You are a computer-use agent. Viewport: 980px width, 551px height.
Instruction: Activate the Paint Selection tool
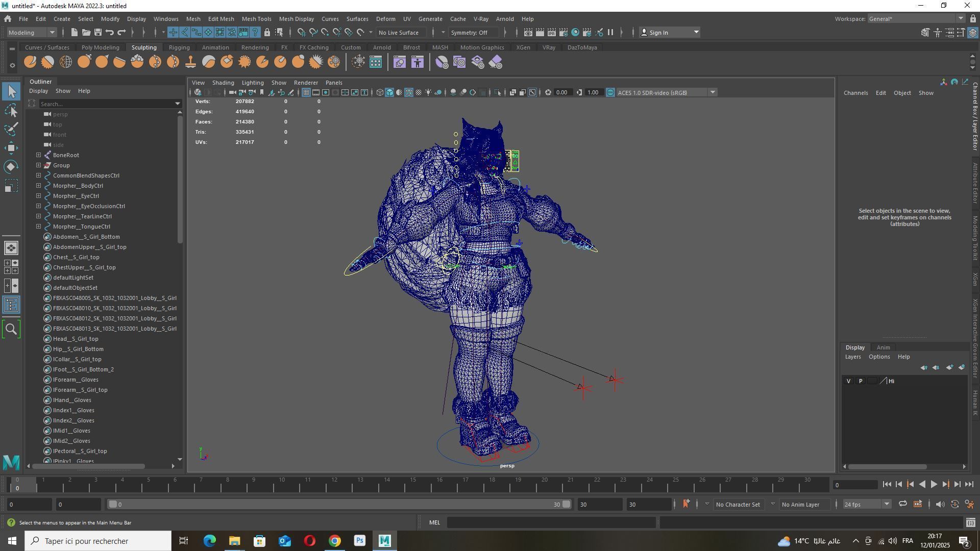tap(11, 129)
